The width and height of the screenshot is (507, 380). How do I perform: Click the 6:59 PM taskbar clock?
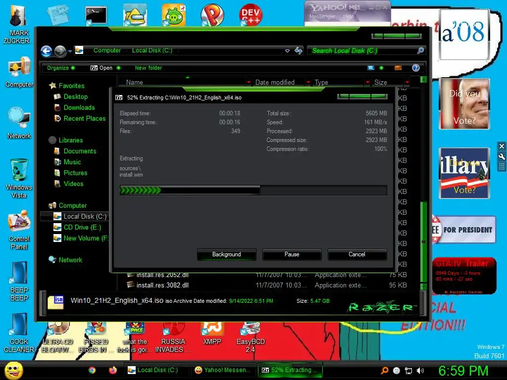pyautogui.click(x=463, y=371)
